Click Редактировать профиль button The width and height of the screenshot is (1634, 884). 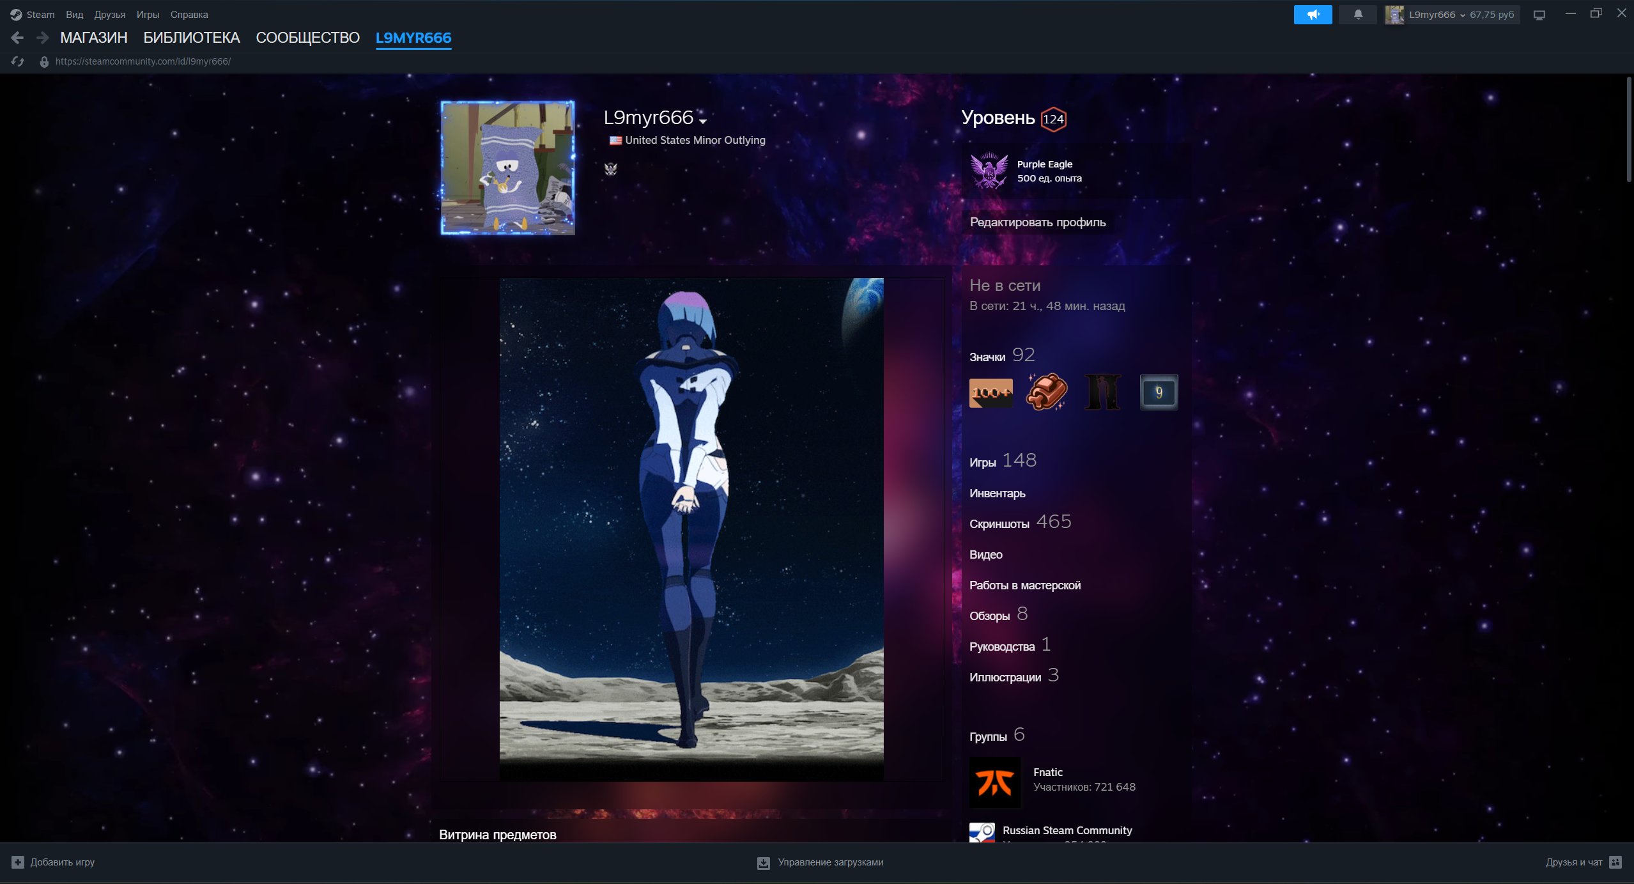(1038, 222)
